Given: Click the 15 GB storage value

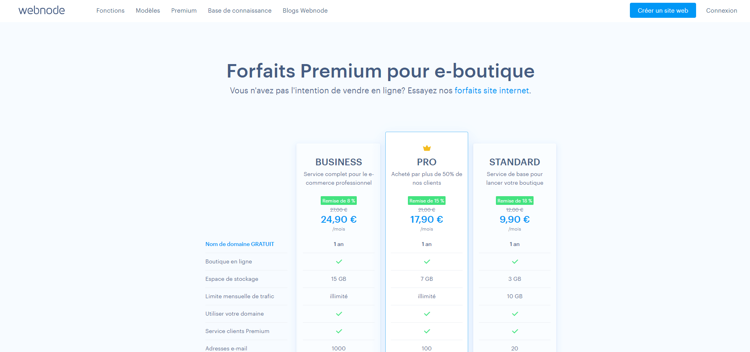Looking at the screenshot, I should [x=339, y=279].
